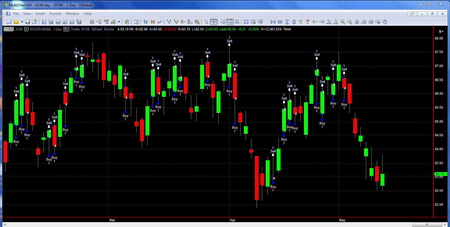Open the format window gear icon

point(137,22)
